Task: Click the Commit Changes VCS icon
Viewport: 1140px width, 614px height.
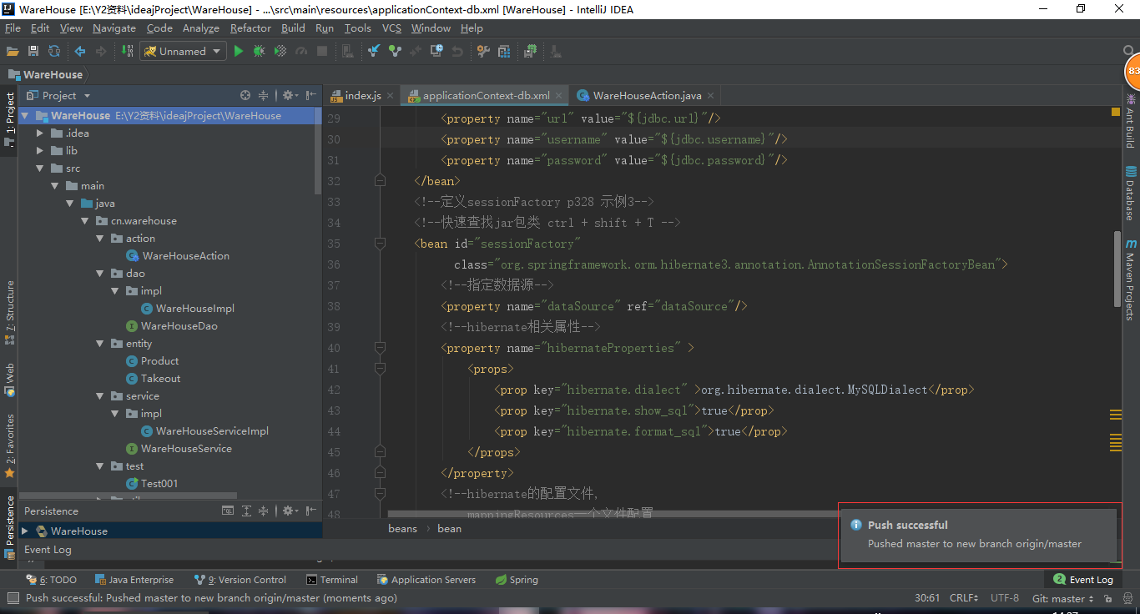Action: coord(395,52)
